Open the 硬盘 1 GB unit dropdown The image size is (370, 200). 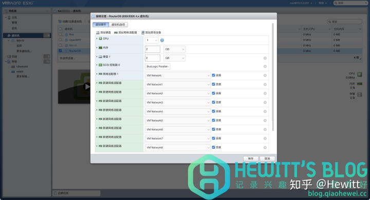pyautogui.click(x=174, y=58)
